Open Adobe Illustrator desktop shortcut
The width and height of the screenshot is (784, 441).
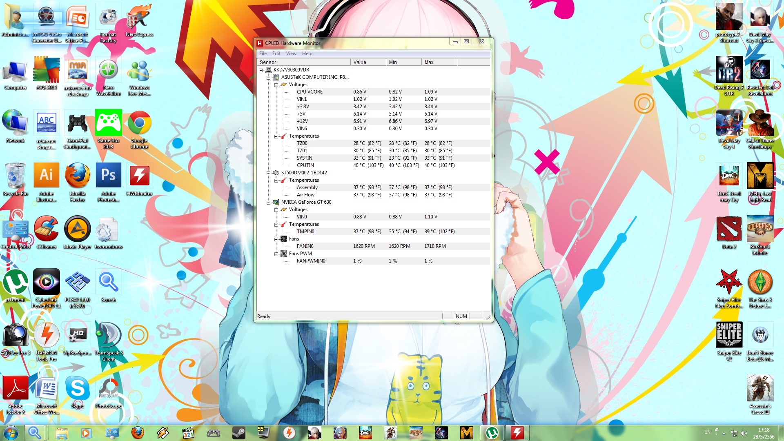pos(46,176)
